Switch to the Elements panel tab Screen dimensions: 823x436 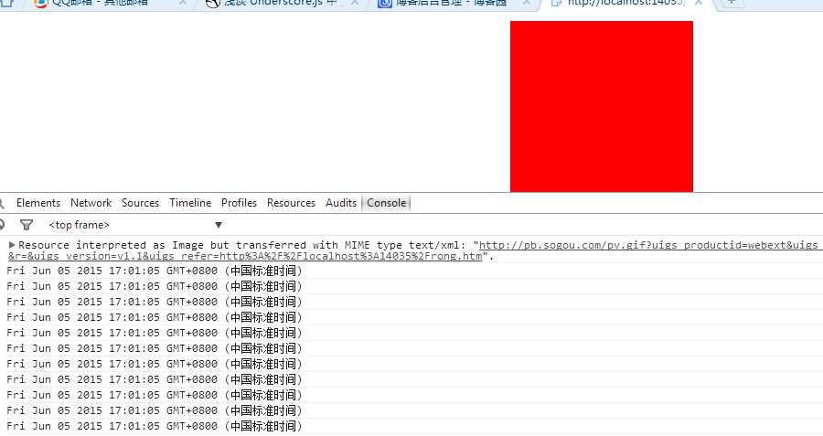click(38, 203)
